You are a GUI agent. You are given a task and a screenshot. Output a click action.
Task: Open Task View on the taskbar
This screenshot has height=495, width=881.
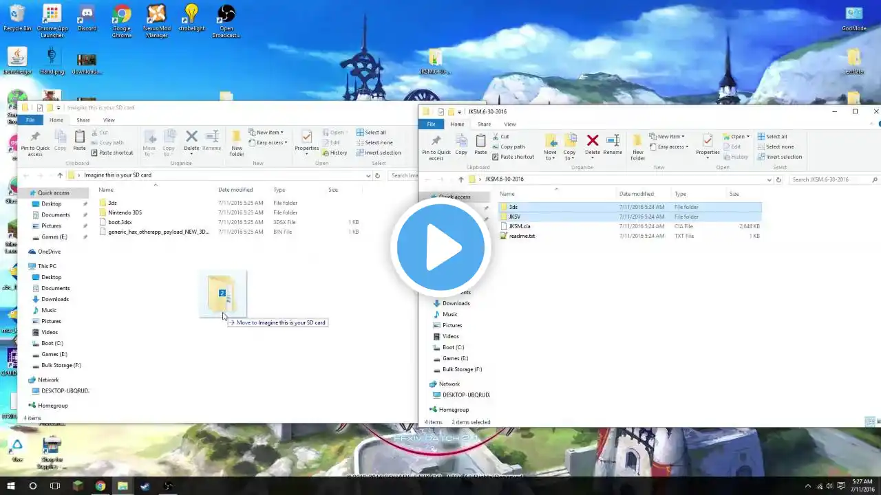click(55, 486)
